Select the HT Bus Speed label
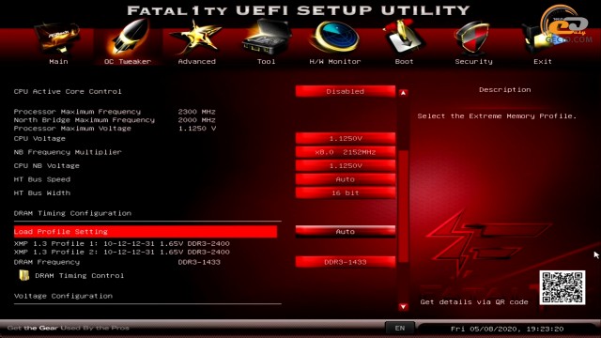This screenshot has height=338, width=601. pos(41,179)
